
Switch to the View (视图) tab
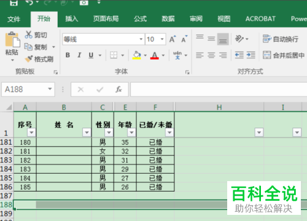[x=224, y=19]
